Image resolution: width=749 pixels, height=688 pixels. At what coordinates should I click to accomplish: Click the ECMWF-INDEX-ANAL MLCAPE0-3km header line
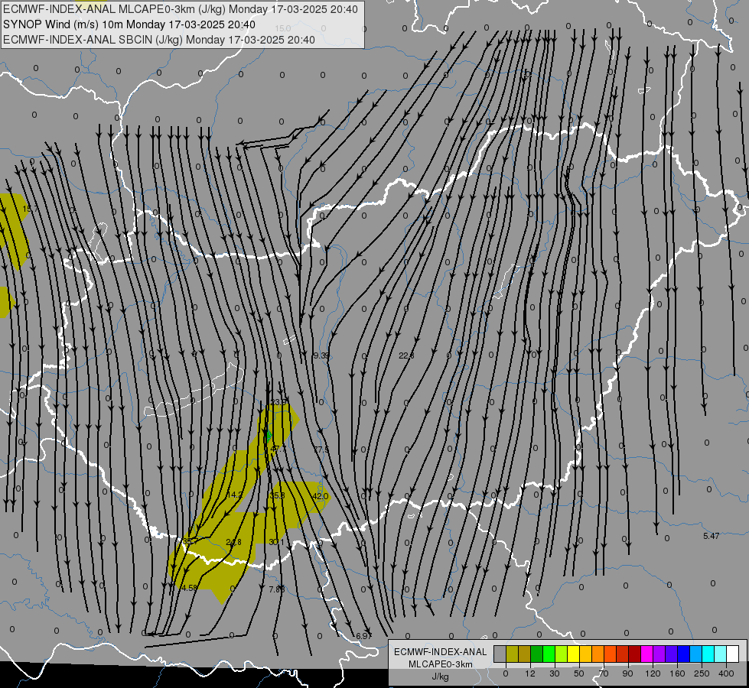(x=180, y=9)
